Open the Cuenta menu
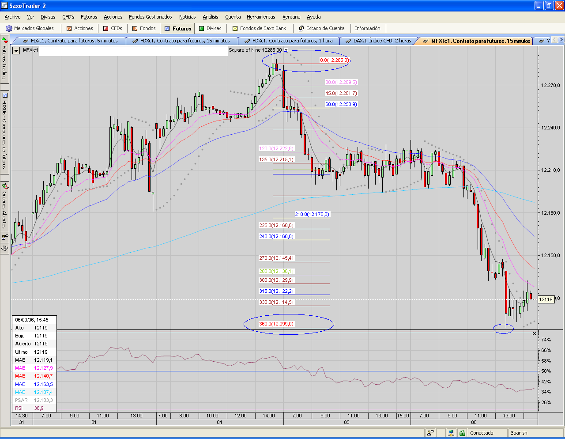This screenshot has width=565, height=439. [233, 17]
